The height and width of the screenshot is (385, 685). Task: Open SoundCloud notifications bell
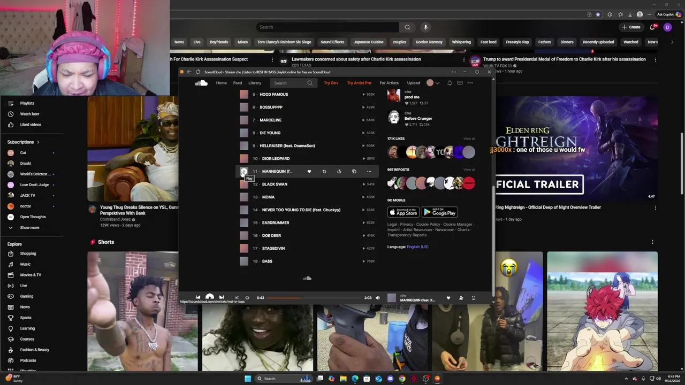pyautogui.click(x=450, y=83)
